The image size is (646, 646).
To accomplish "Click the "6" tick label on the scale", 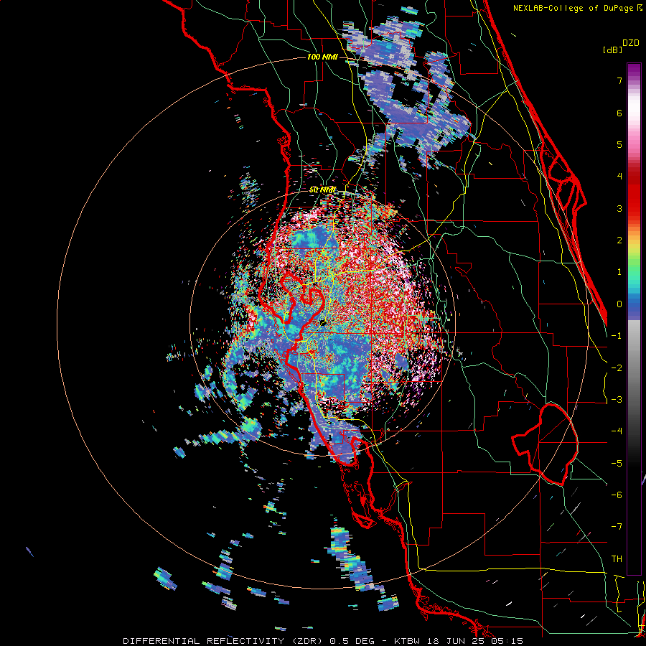I will (x=619, y=113).
